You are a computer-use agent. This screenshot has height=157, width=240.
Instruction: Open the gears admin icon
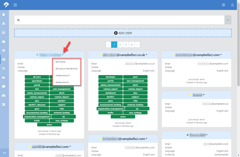[x=4, y=59]
